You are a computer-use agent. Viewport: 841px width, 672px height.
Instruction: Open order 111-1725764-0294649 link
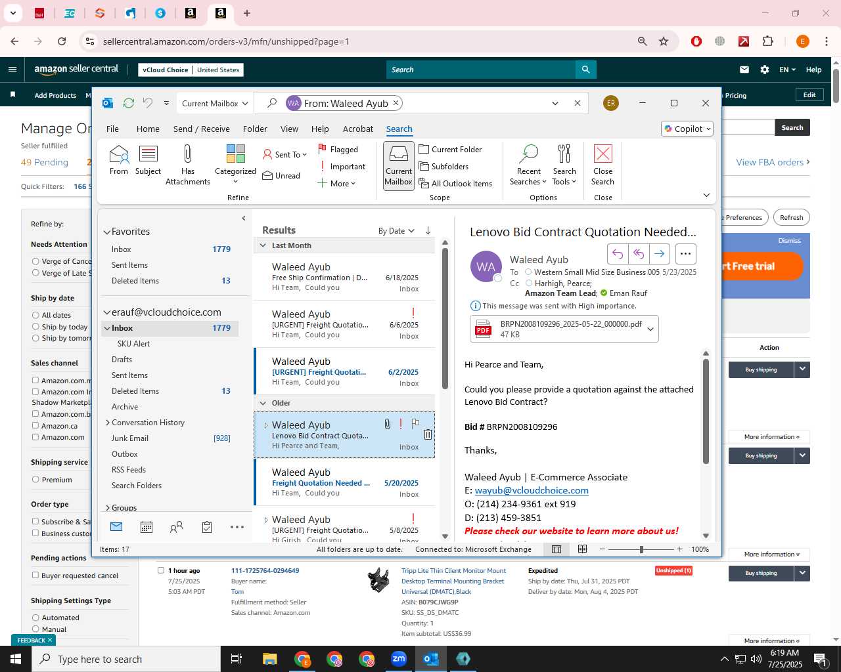[x=265, y=571]
